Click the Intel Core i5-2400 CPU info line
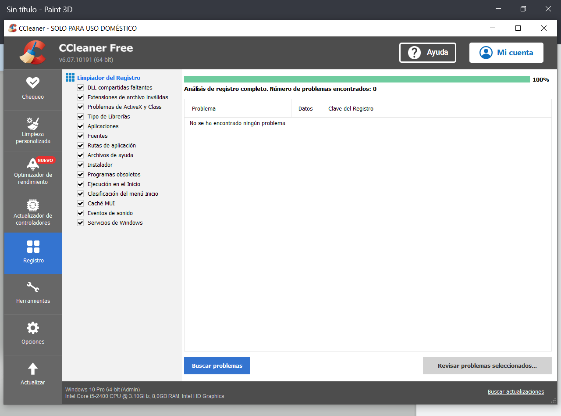This screenshot has width=561, height=416. click(145, 396)
